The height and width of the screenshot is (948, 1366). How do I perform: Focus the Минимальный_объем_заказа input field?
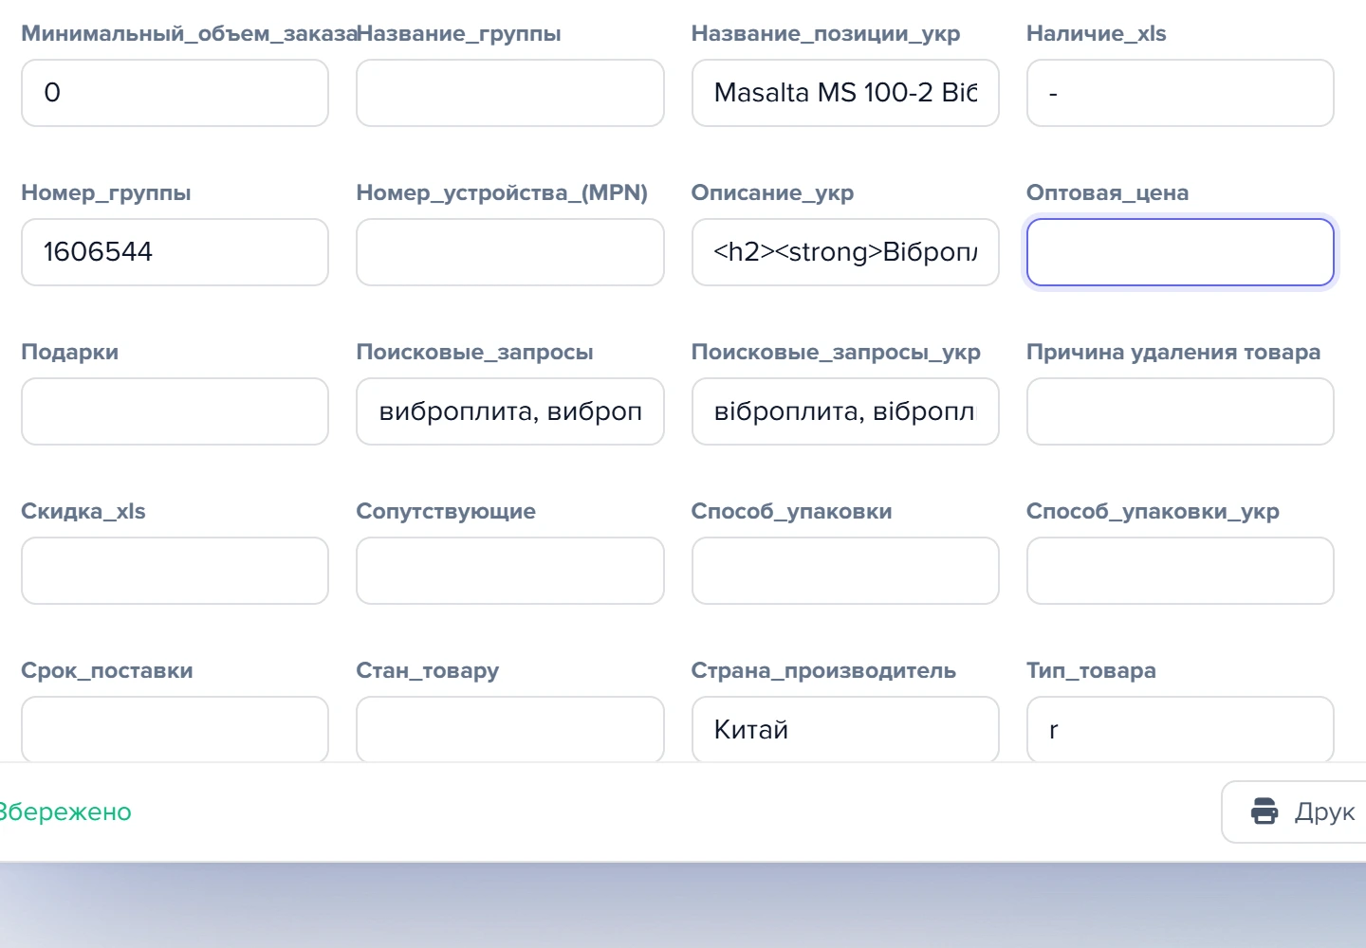click(x=175, y=93)
